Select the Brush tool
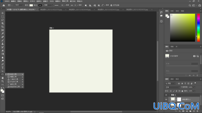The width and height of the screenshot is (202, 113). 3,40
